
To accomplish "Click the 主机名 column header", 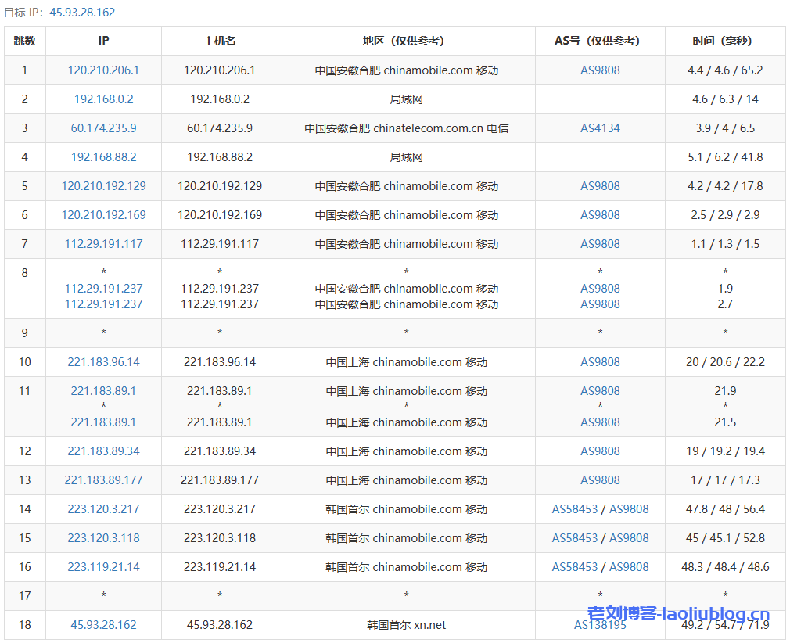I will point(220,41).
